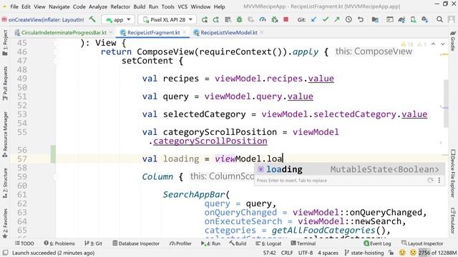This screenshot has height=257, width=458.
Task: Click memory indicator 2756 of 12288M
Action: [x=437, y=253]
